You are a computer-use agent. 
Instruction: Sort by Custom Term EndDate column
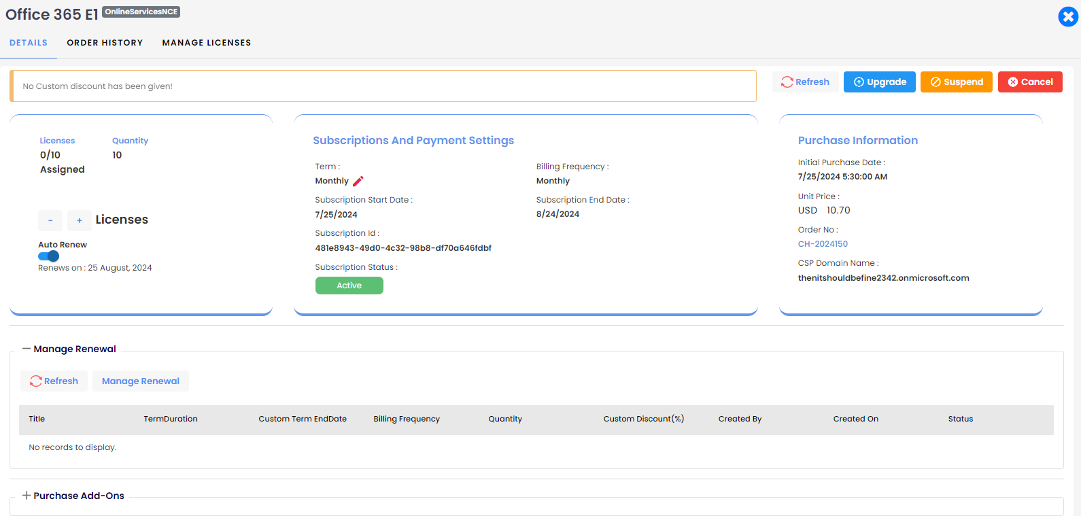[x=303, y=419]
